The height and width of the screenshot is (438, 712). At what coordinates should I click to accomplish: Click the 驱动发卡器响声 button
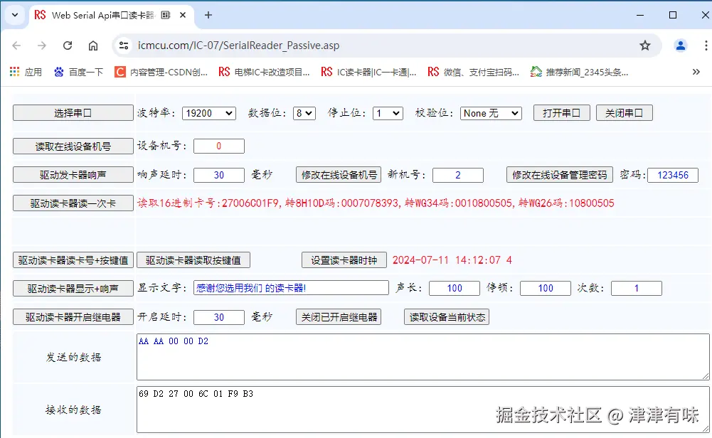[x=73, y=175]
